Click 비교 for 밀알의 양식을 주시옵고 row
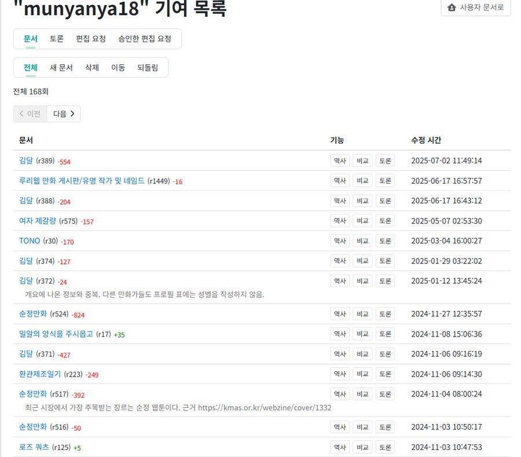Screen dimensions: 521x457 362,334
